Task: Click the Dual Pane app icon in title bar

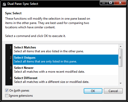Action: [4, 4]
